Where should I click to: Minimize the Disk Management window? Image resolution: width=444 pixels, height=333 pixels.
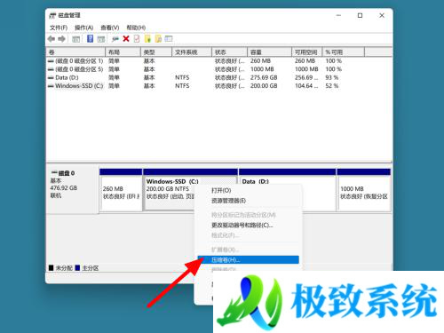tap(338, 15)
